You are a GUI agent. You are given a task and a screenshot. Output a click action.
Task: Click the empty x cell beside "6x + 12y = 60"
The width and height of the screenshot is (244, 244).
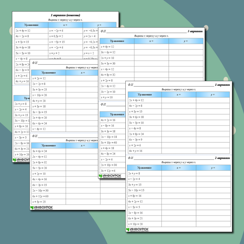point(83,196)
